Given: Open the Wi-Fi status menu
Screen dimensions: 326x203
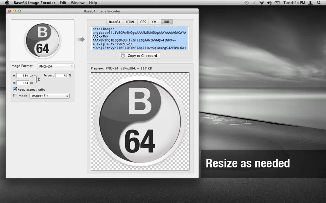Looking at the screenshot, I should click(x=262, y=3).
